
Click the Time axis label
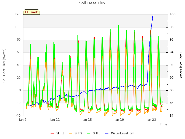click(x=164, y=124)
